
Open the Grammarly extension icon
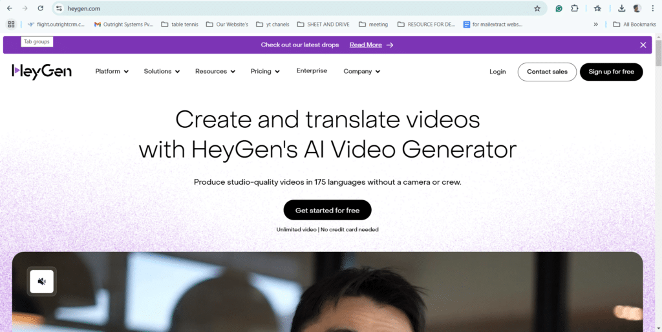click(x=559, y=8)
